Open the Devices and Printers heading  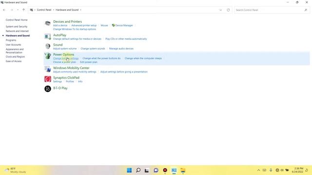67,21
